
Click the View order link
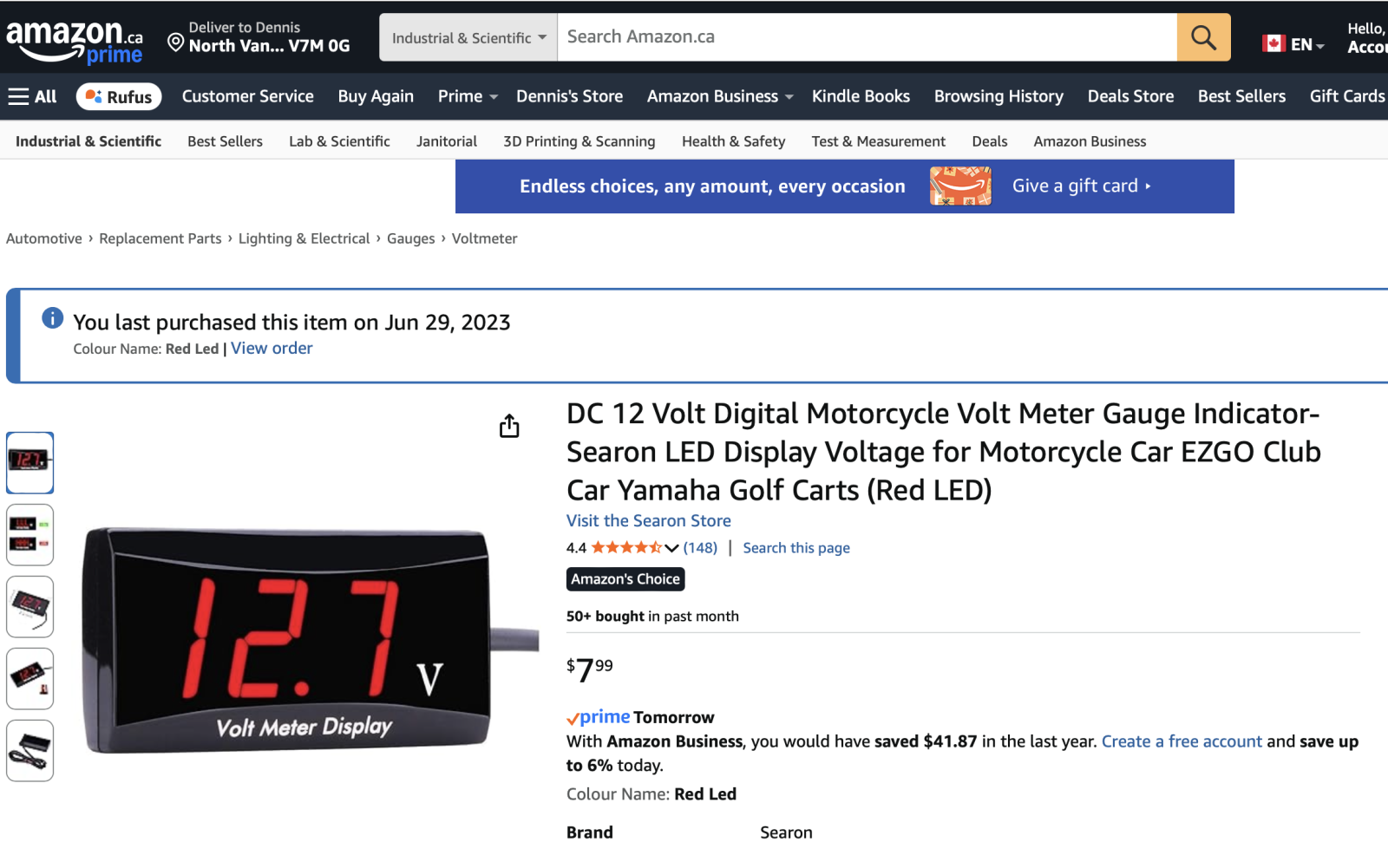(272, 348)
